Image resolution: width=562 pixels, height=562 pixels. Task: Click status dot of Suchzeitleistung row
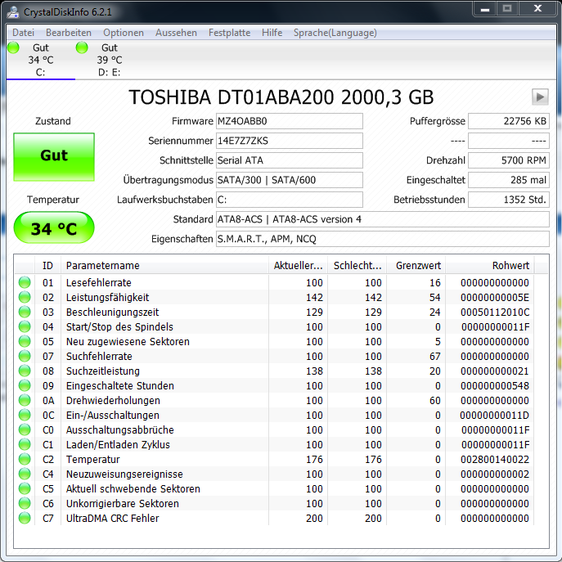25,371
